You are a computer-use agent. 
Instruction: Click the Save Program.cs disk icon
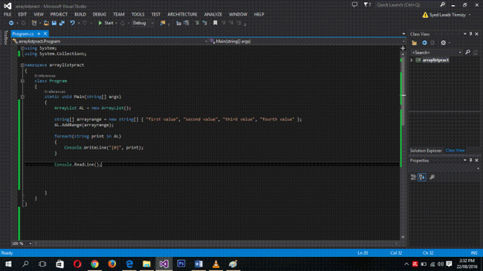(x=54, y=23)
